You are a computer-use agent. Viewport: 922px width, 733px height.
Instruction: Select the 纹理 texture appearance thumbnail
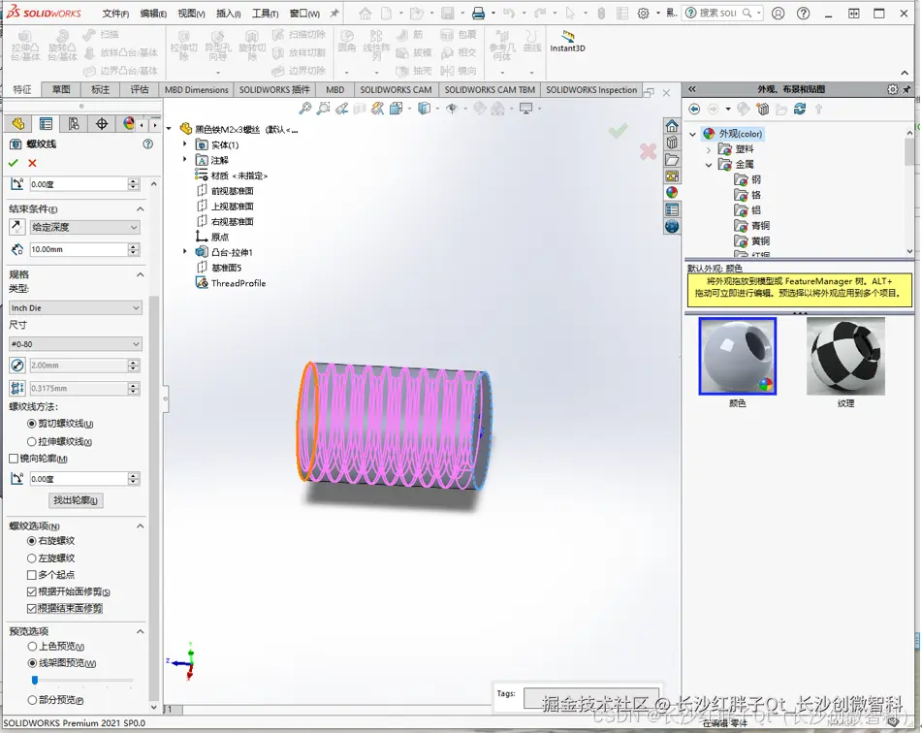coord(845,356)
